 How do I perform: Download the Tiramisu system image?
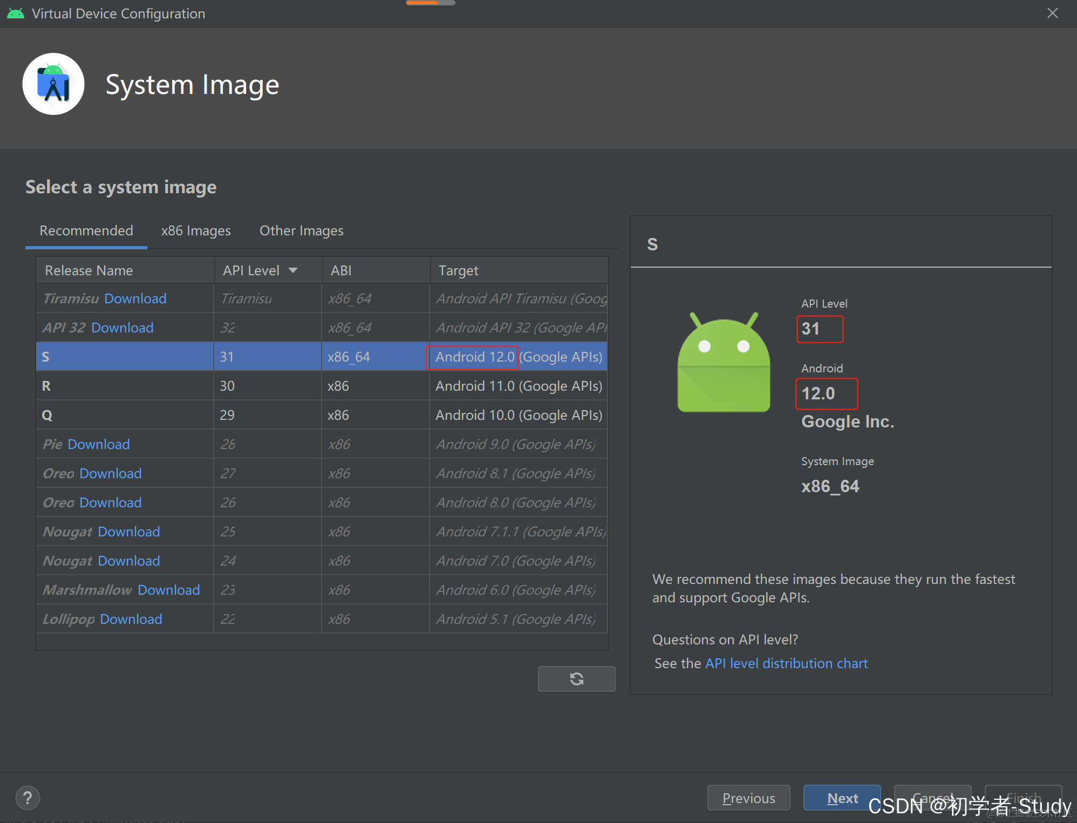[x=135, y=298]
